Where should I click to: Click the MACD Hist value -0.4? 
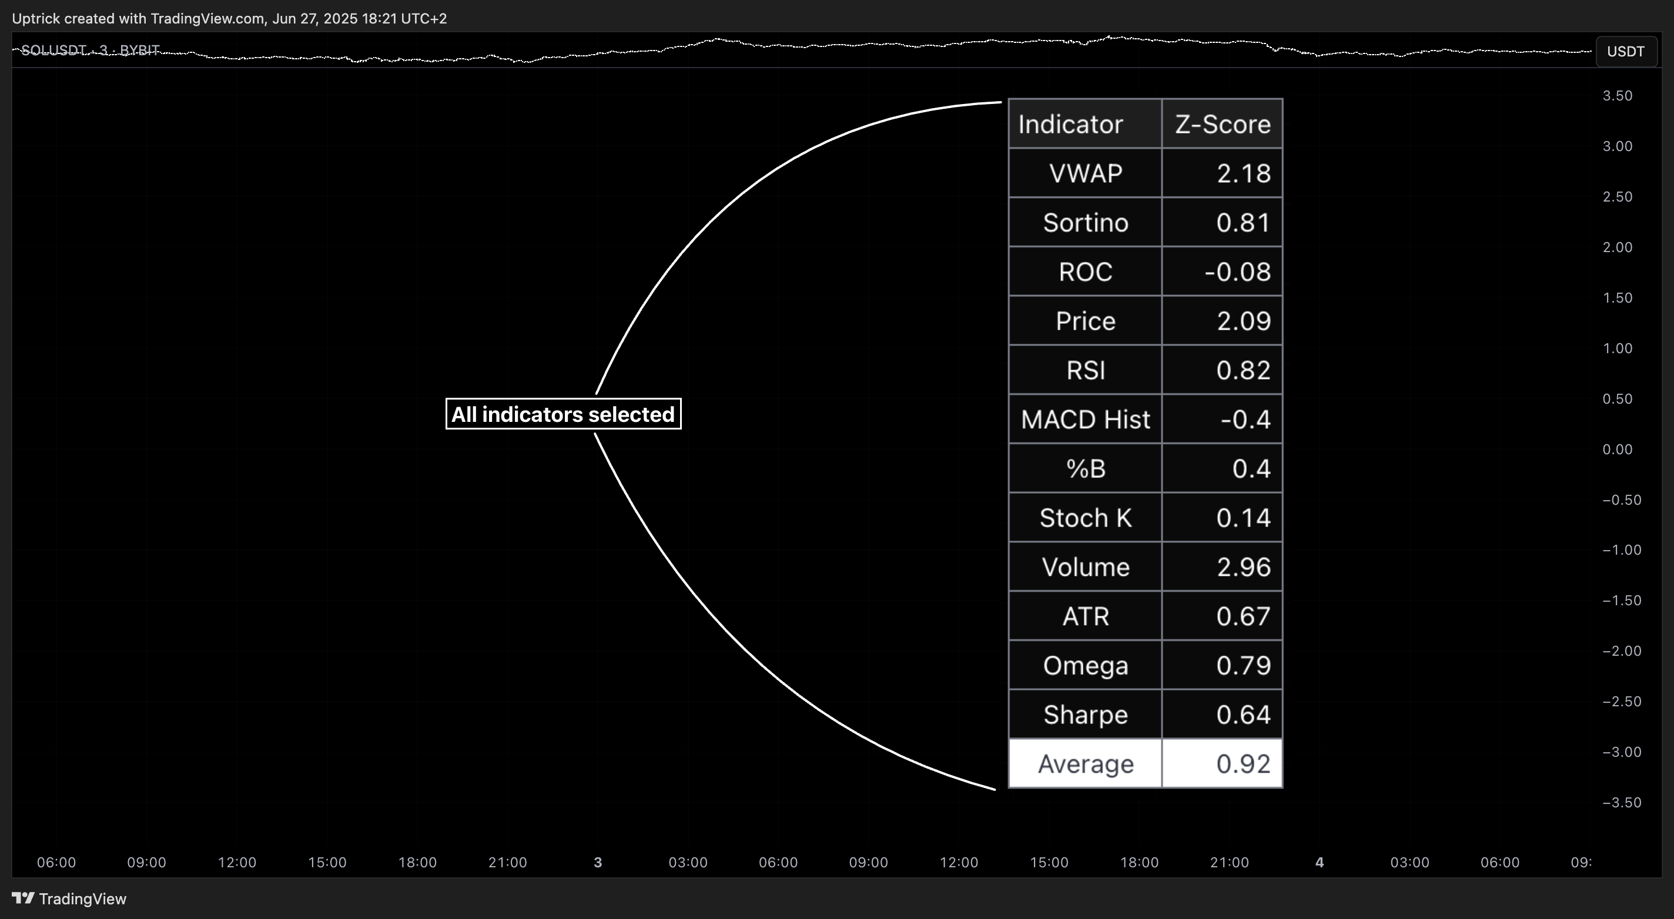click(1223, 420)
